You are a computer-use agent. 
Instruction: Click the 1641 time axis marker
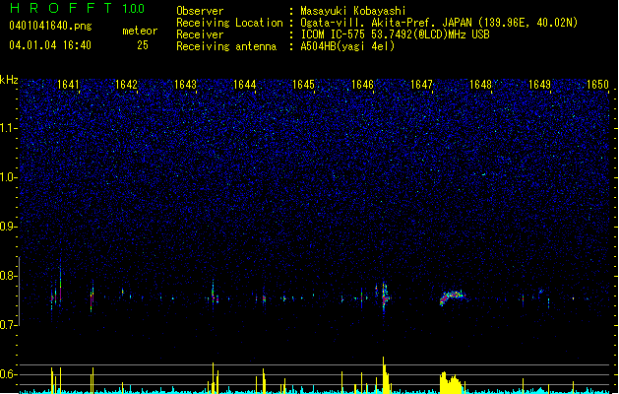click(68, 85)
